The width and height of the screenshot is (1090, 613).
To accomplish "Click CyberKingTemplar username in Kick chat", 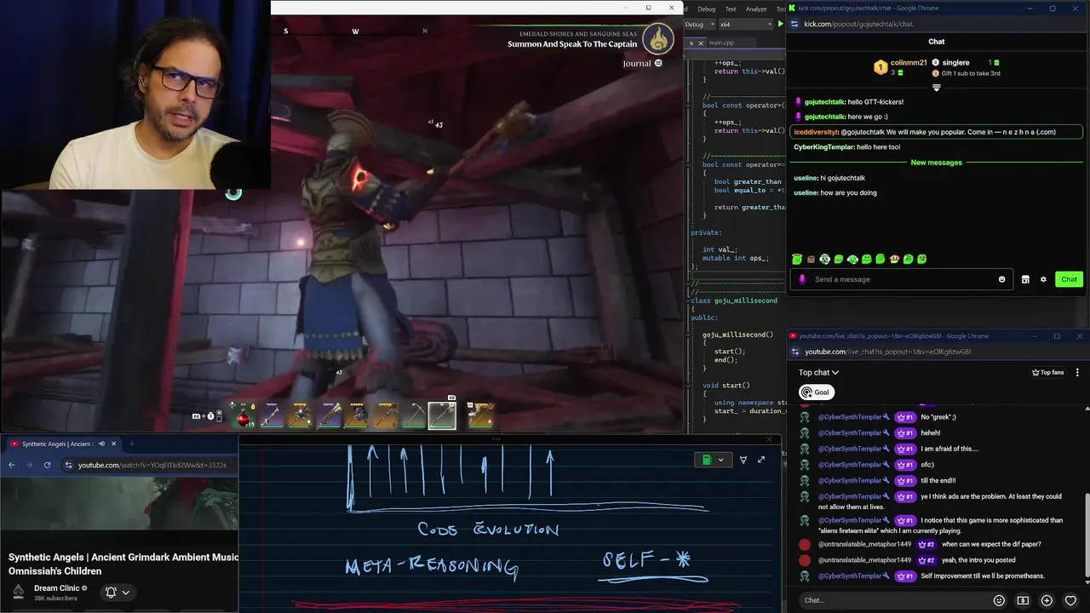I will point(823,147).
